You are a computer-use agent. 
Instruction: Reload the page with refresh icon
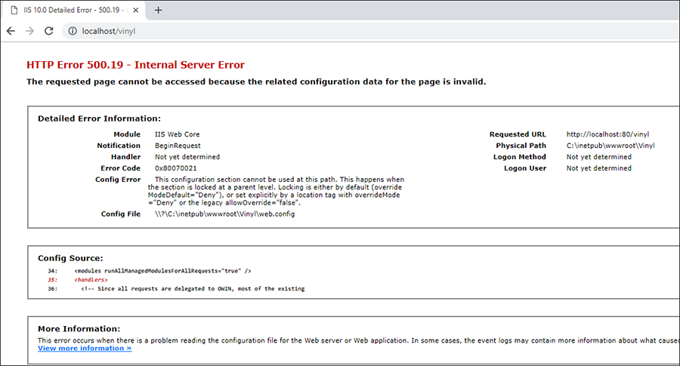[x=48, y=31]
